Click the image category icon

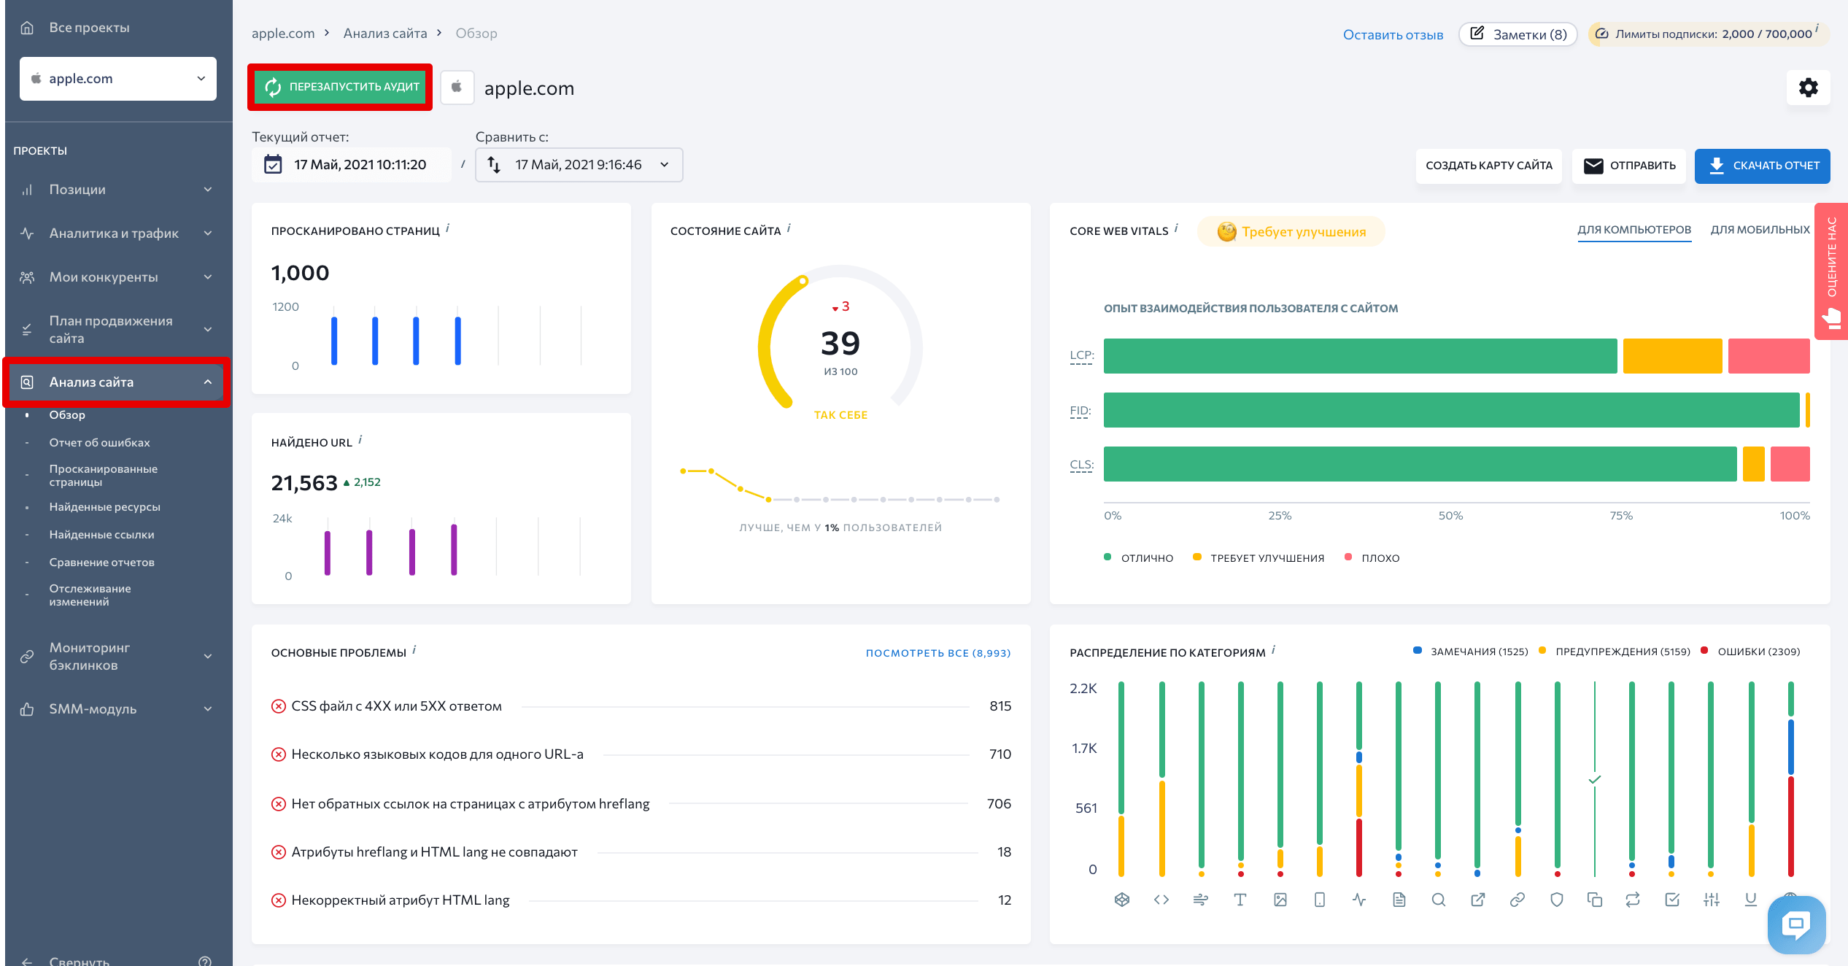[1280, 900]
